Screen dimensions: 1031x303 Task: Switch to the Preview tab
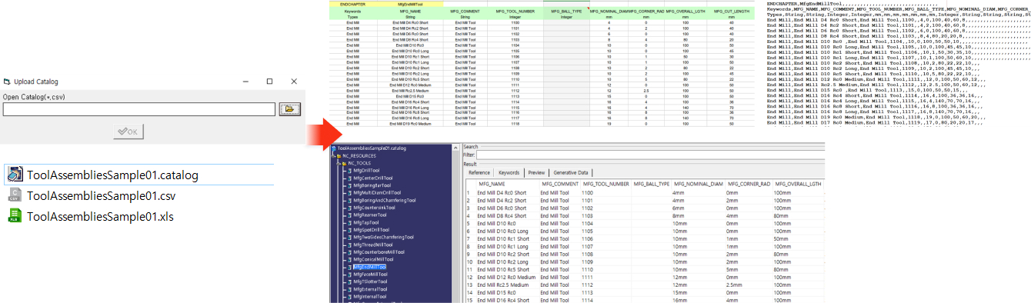[536, 173]
